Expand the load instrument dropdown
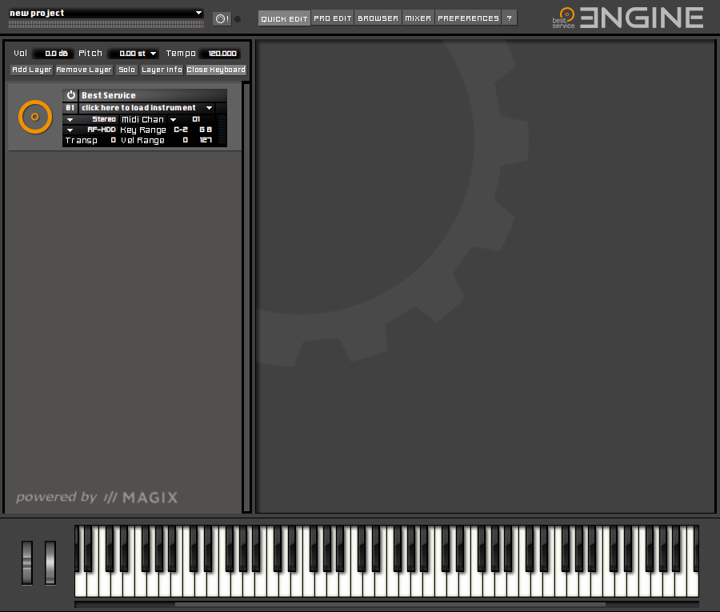 pos(209,108)
